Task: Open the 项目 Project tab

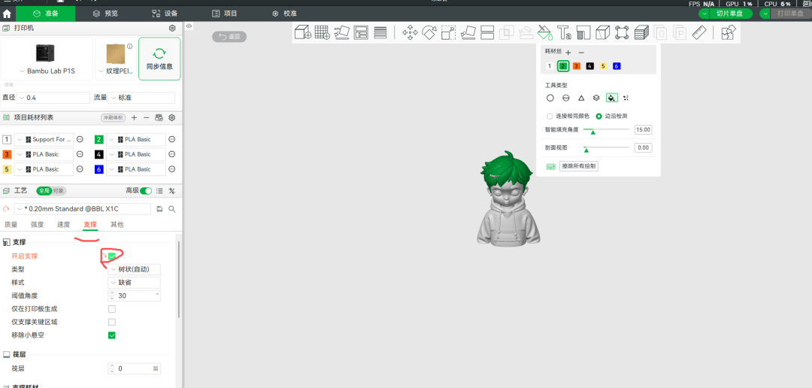Action: click(224, 14)
